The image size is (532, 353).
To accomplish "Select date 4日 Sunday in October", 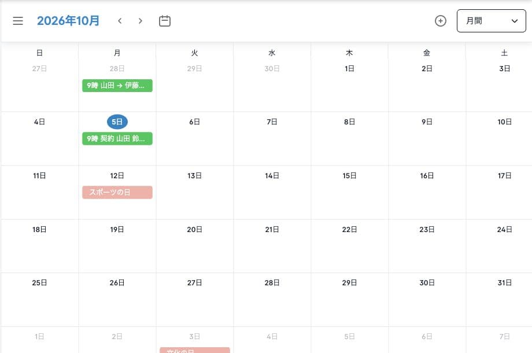I will tap(39, 122).
